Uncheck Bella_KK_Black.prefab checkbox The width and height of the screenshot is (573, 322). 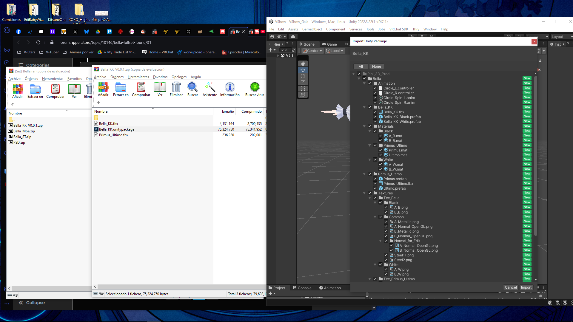click(x=375, y=117)
